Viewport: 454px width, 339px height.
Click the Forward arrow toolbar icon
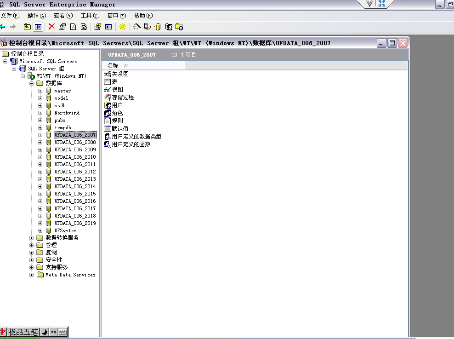tap(13, 27)
